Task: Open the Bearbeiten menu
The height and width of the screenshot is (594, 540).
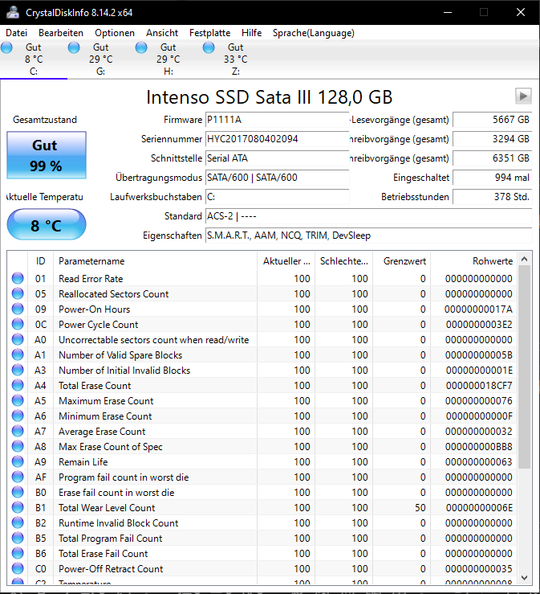Action: [x=60, y=33]
